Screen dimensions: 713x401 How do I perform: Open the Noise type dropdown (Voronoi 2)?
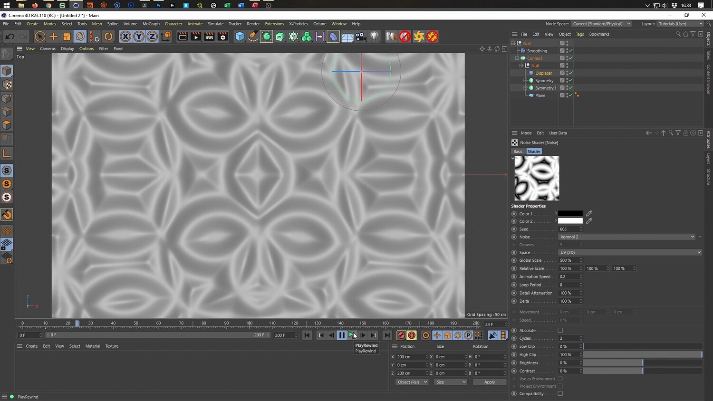coord(626,237)
